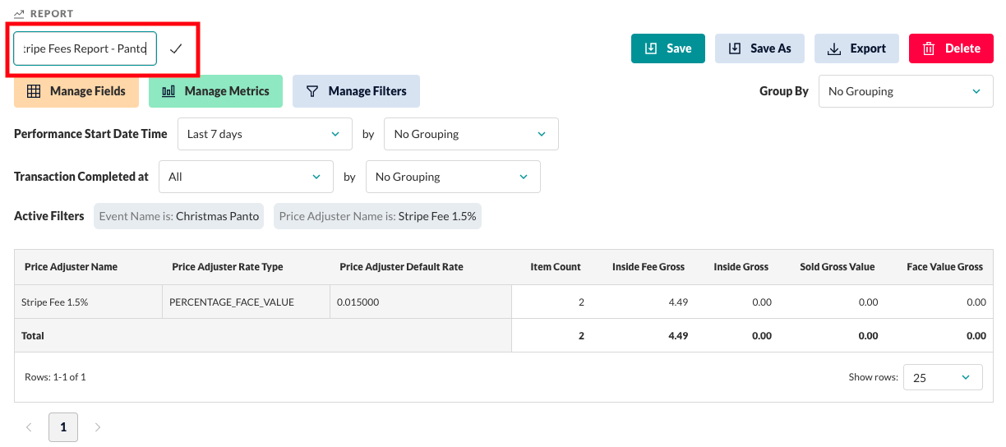Sort by Item Count column header

(x=556, y=267)
